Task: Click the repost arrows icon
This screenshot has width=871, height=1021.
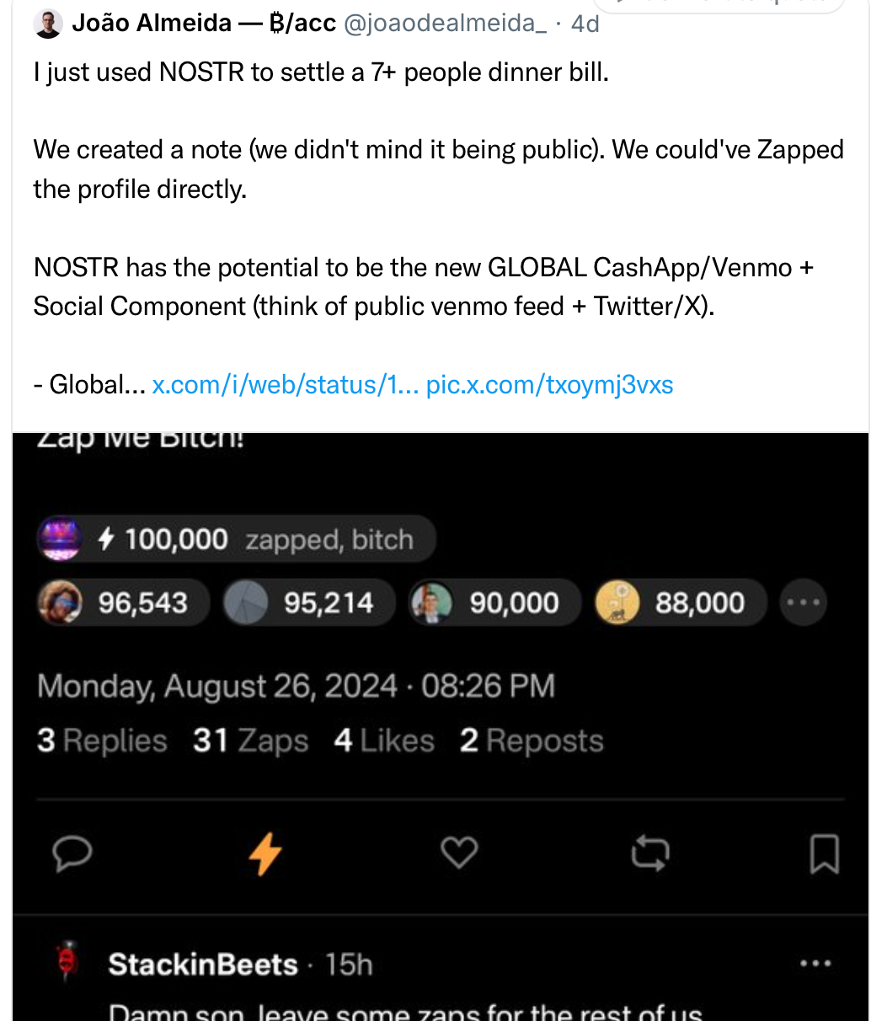Action: point(650,853)
